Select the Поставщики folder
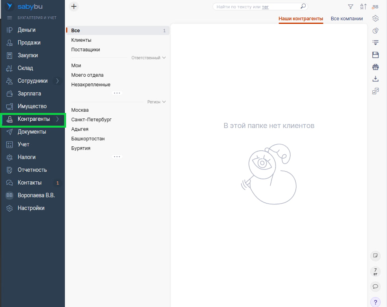The height and width of the screenshot is (307, 387). coord(86,50)
